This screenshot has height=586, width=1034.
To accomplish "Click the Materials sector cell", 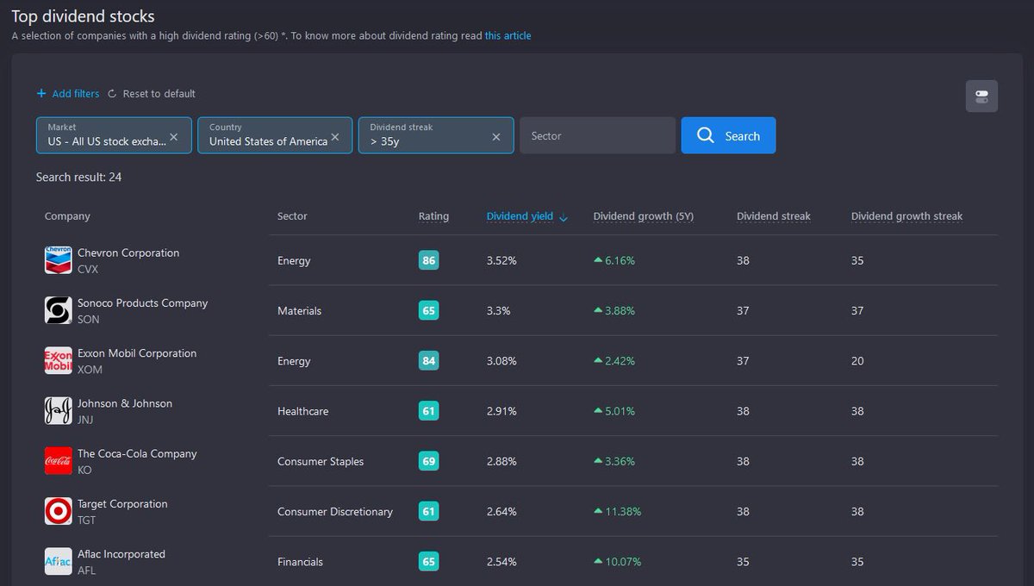I will click(x=299, y=310).
